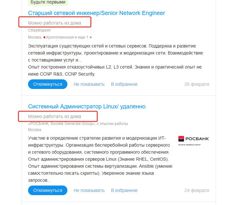Click the red metro dot before Кропоткинская

pyautogui.click(x=45, y=37)
